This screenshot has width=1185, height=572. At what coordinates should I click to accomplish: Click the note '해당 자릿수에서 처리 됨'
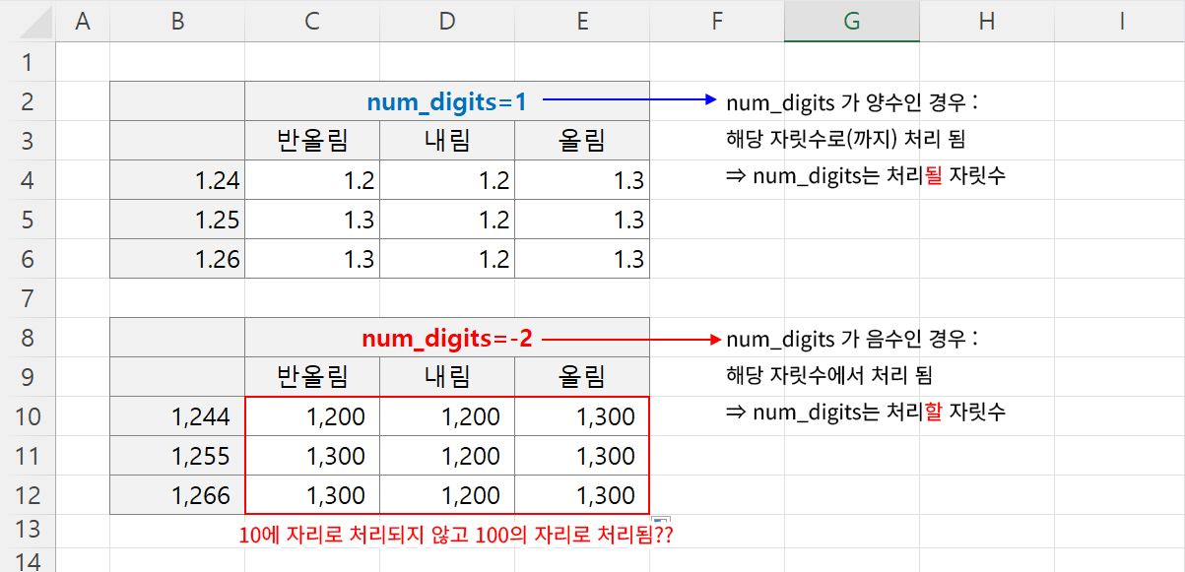[829, 376]
